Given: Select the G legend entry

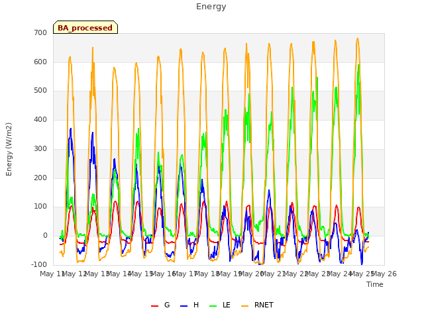Looking at the screenshot, I should pyautogui.click(x=160, y=305).
